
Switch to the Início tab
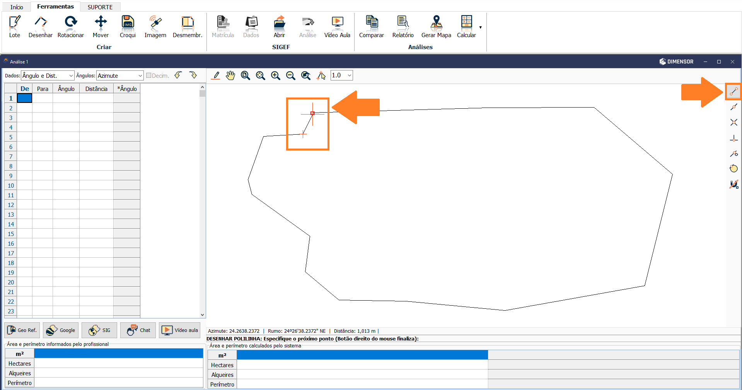pyautogui.click(x=17, y=7)
